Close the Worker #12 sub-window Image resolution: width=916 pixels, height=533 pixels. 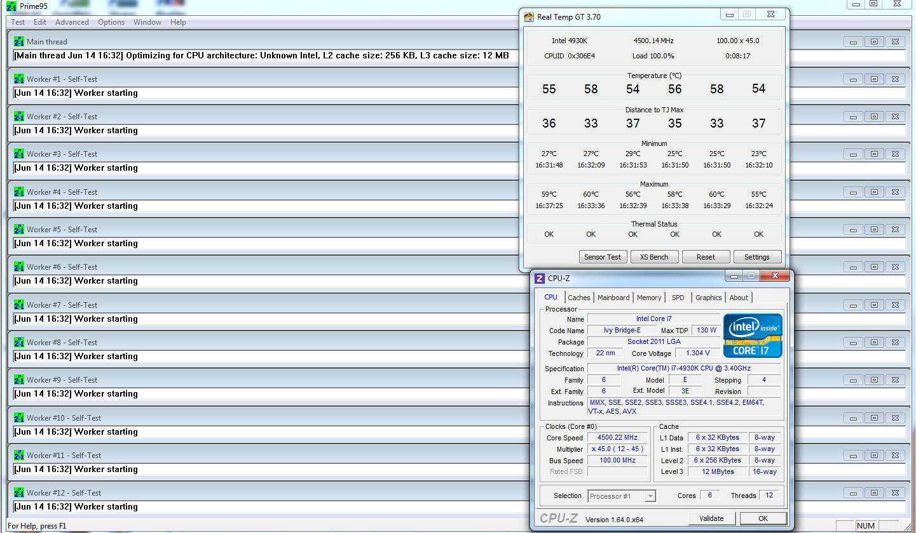coord(895,493)
